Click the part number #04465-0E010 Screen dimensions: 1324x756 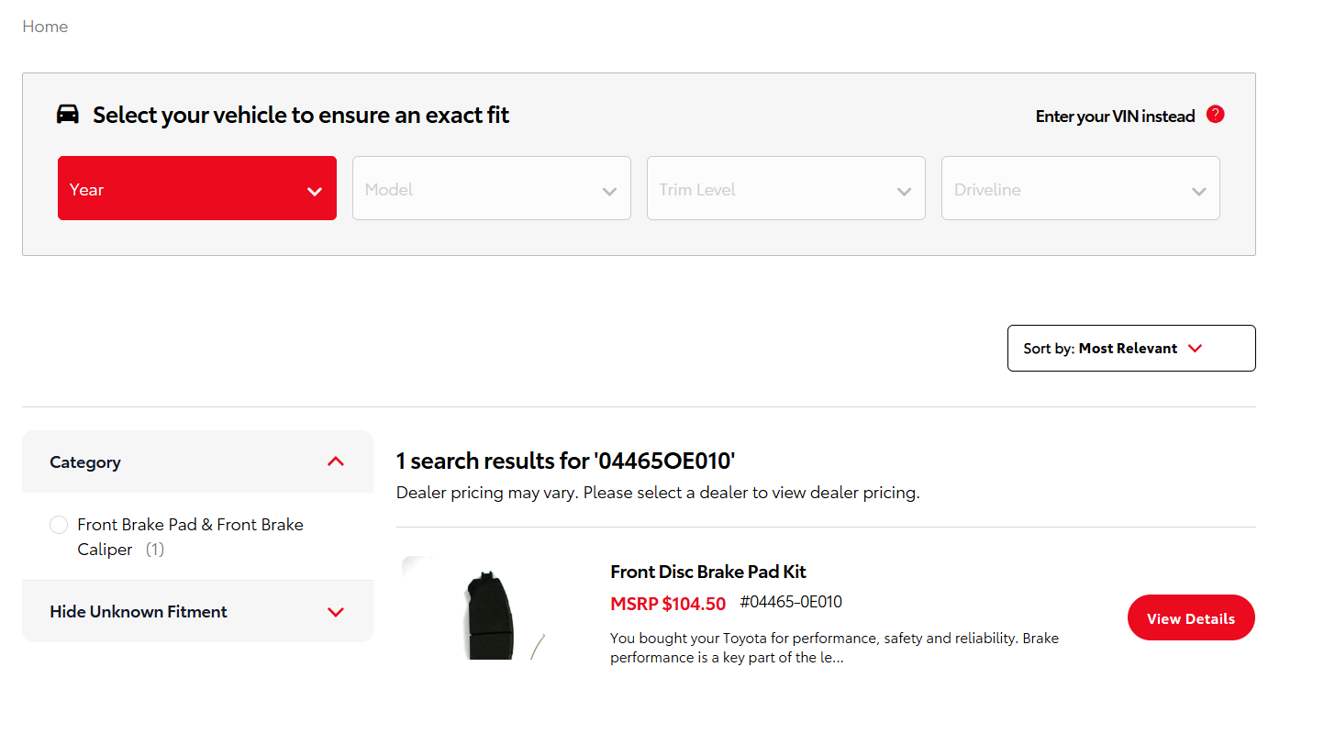pos(791,603)
